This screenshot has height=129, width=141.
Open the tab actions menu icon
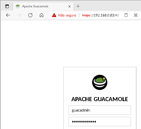click(7, 6)
